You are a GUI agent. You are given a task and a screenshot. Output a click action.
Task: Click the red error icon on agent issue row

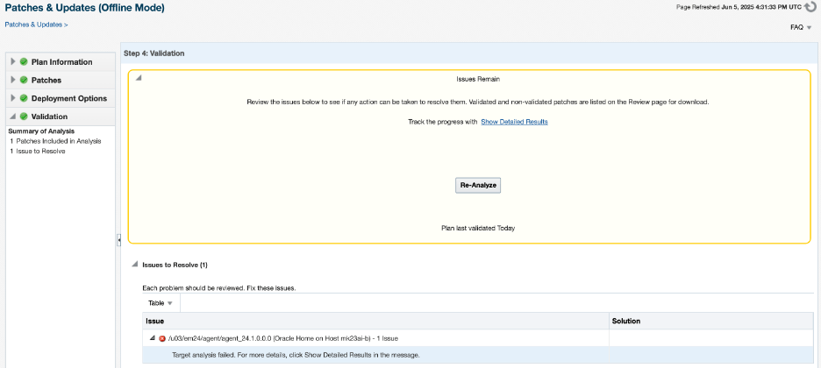tap(162, 338)
